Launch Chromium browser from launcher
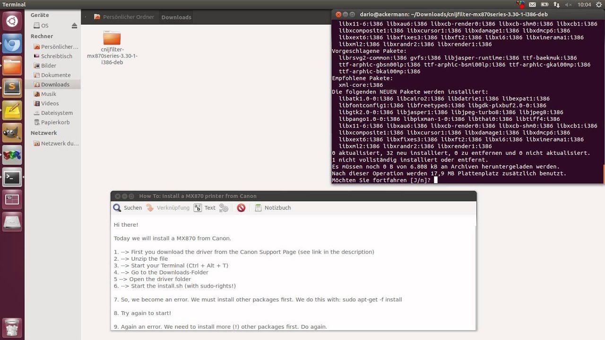Image resolution: width=605 pixels, height=340 pixels. tap(12, 44)
